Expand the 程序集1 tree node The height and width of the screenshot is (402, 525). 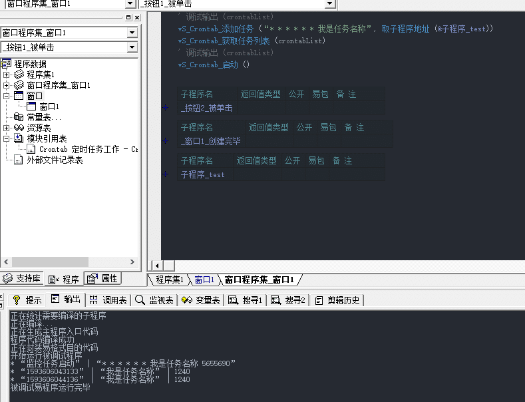[x=7, y=75]
